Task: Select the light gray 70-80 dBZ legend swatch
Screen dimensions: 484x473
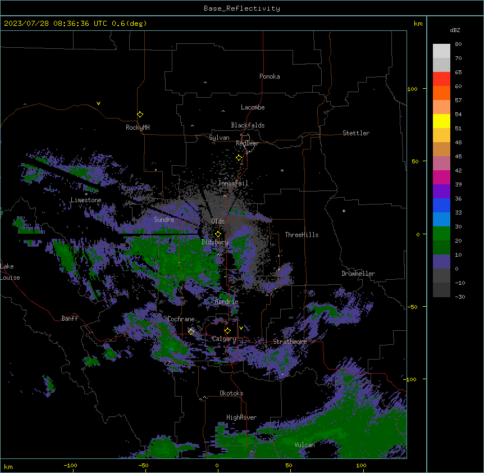Action: pos(441,51)
